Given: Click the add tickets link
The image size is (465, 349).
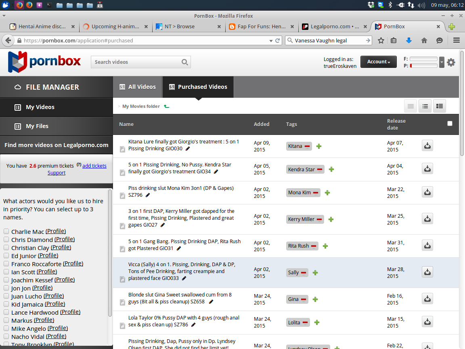Looking at the screenshot, I should 94,166.
